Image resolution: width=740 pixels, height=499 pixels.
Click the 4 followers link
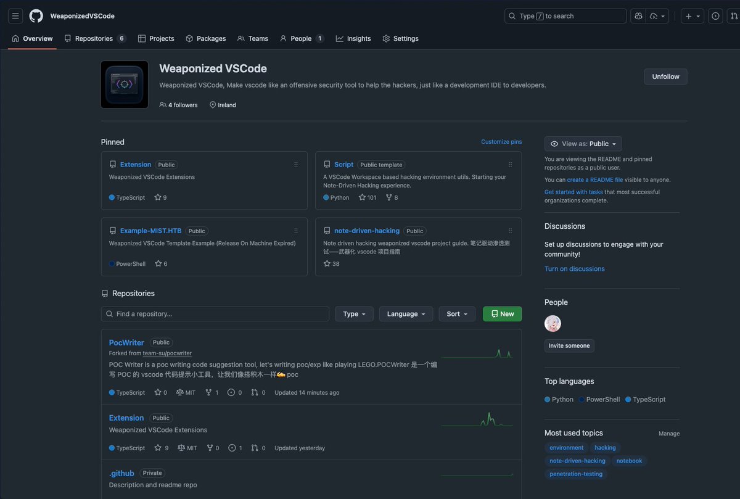pos(179,105)
